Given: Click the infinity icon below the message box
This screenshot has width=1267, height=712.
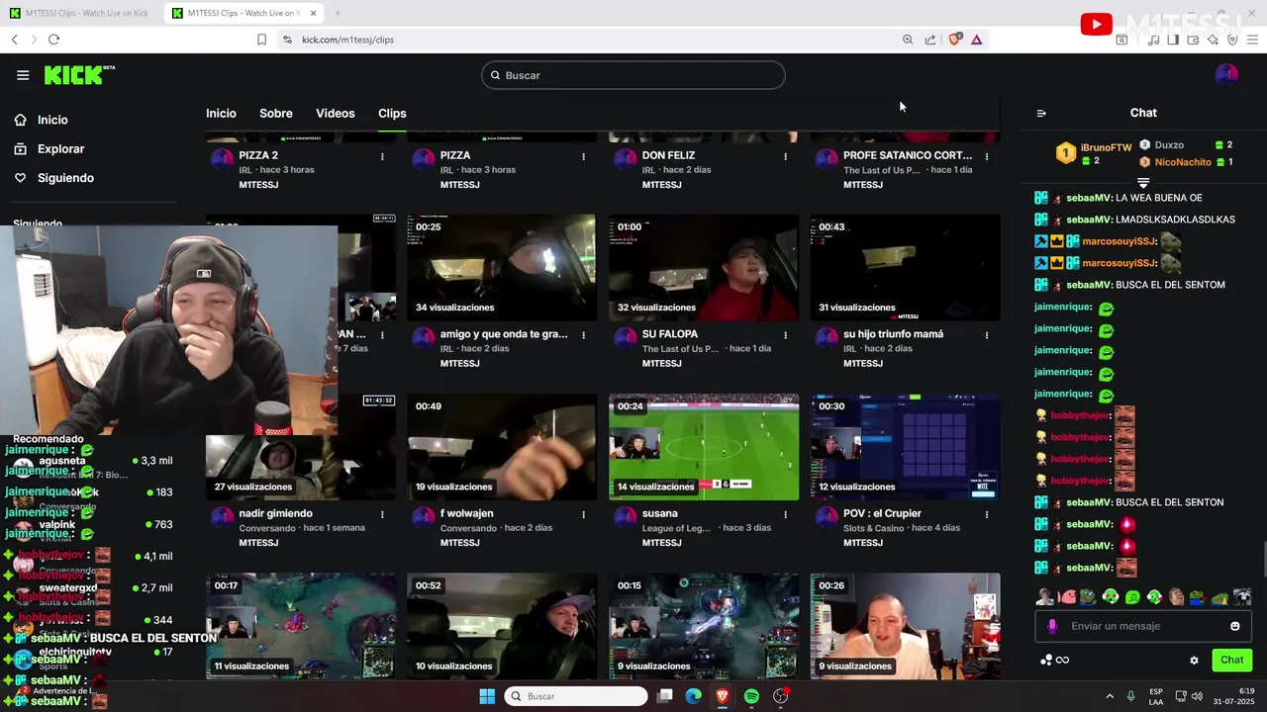Looking at the screenshot, I should pyautogui.click(x=1062, y=661).
